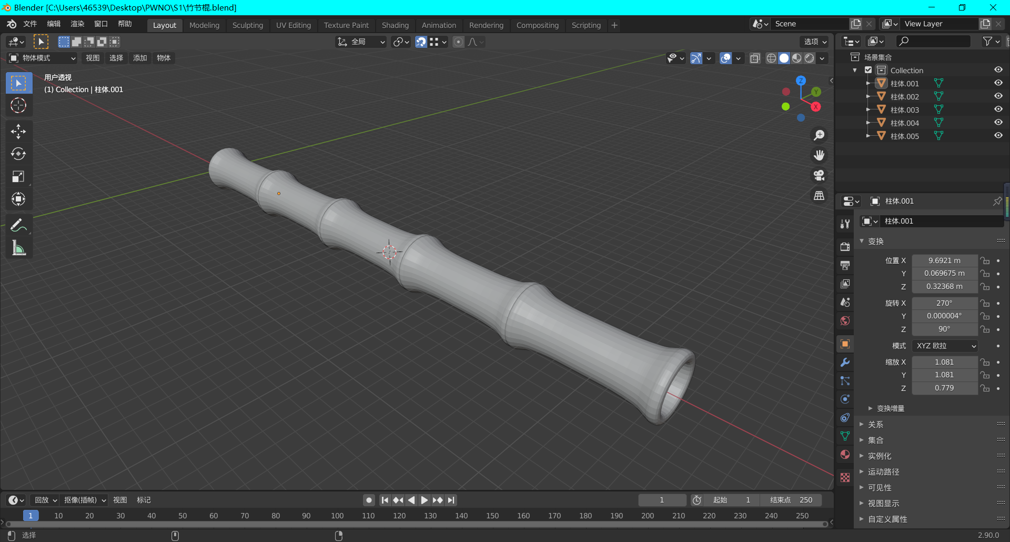Expand the 关系 panel
This screenshot has height=542, width=1010.
pos(875,424)
